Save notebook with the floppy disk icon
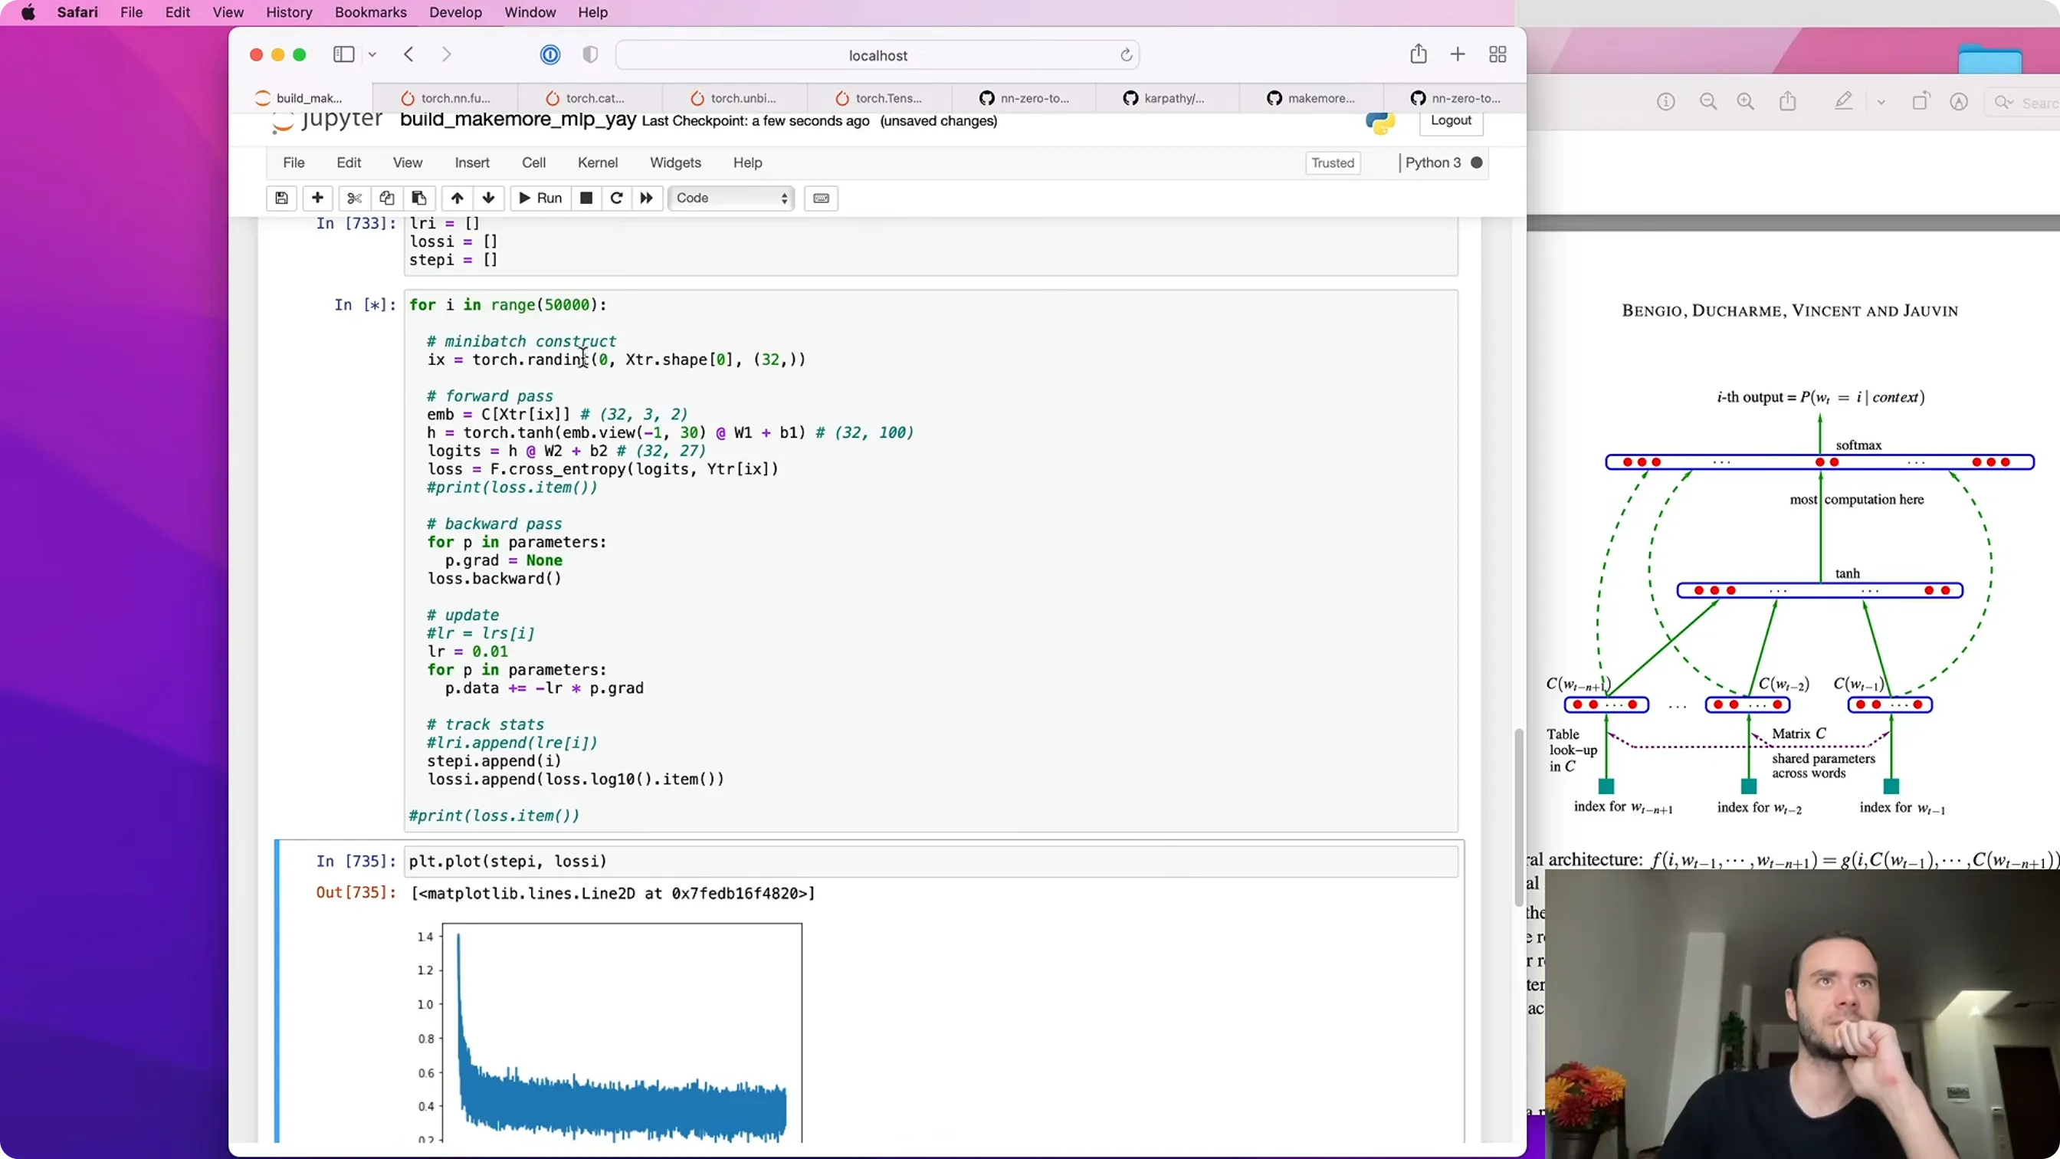This screenshot has height=1159, width=2060. pyautogui.click(x=281, y=198)
